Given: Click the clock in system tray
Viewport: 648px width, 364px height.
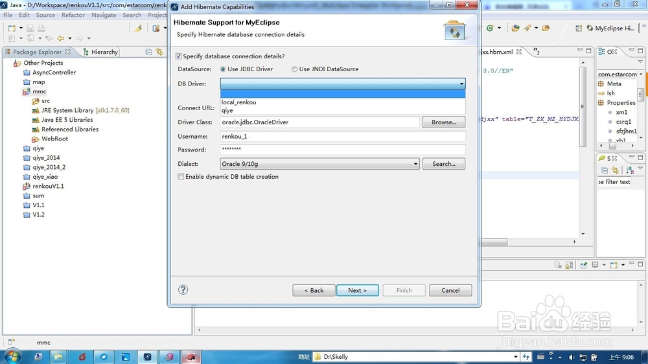Looking at the screenshot, I should 621,357.
